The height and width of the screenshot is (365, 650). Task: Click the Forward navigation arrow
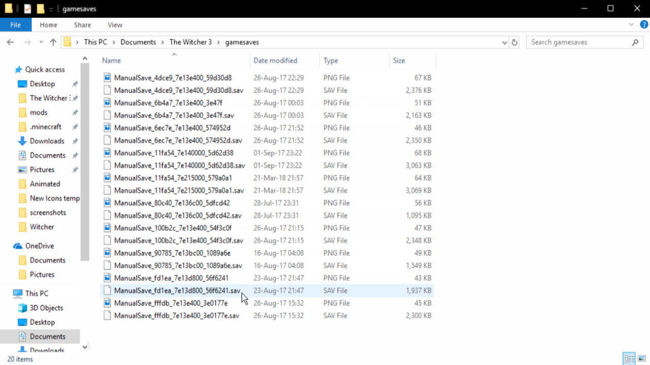pos(27,42)
